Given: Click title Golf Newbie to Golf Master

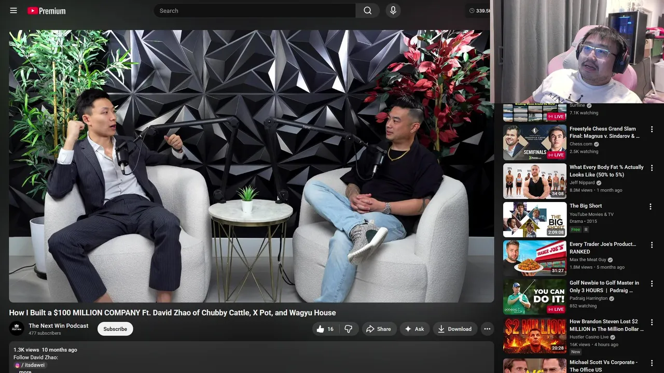Looking at the screenshot, I should click(x=604, y=286).
